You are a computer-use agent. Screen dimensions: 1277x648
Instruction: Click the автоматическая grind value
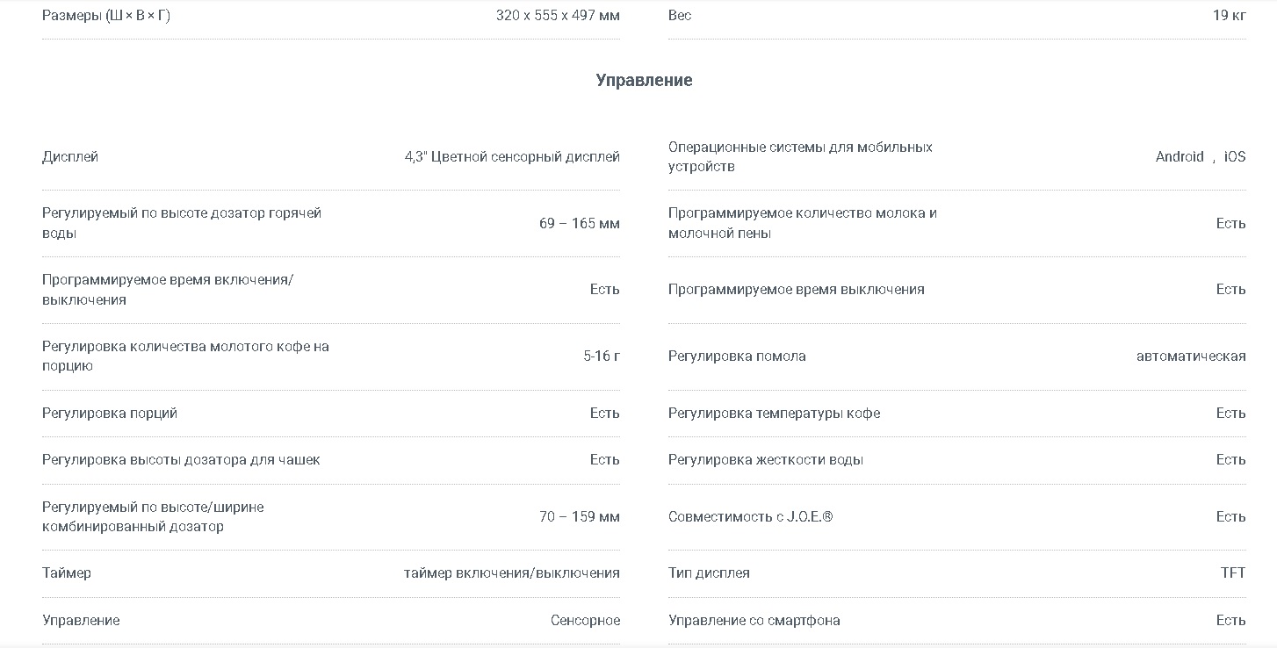1191,356
